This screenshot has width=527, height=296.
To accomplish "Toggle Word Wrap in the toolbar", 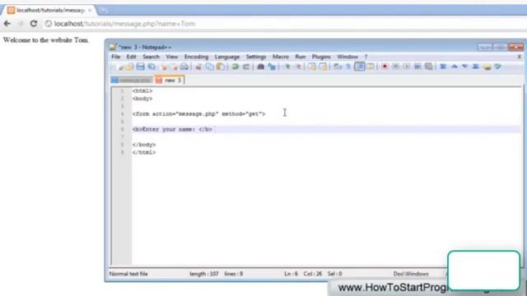I will [x=338, y=67].
